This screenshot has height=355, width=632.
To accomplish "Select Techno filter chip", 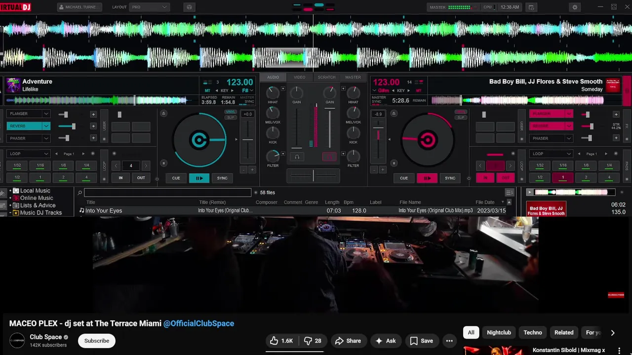I will [x=533, y=332].
